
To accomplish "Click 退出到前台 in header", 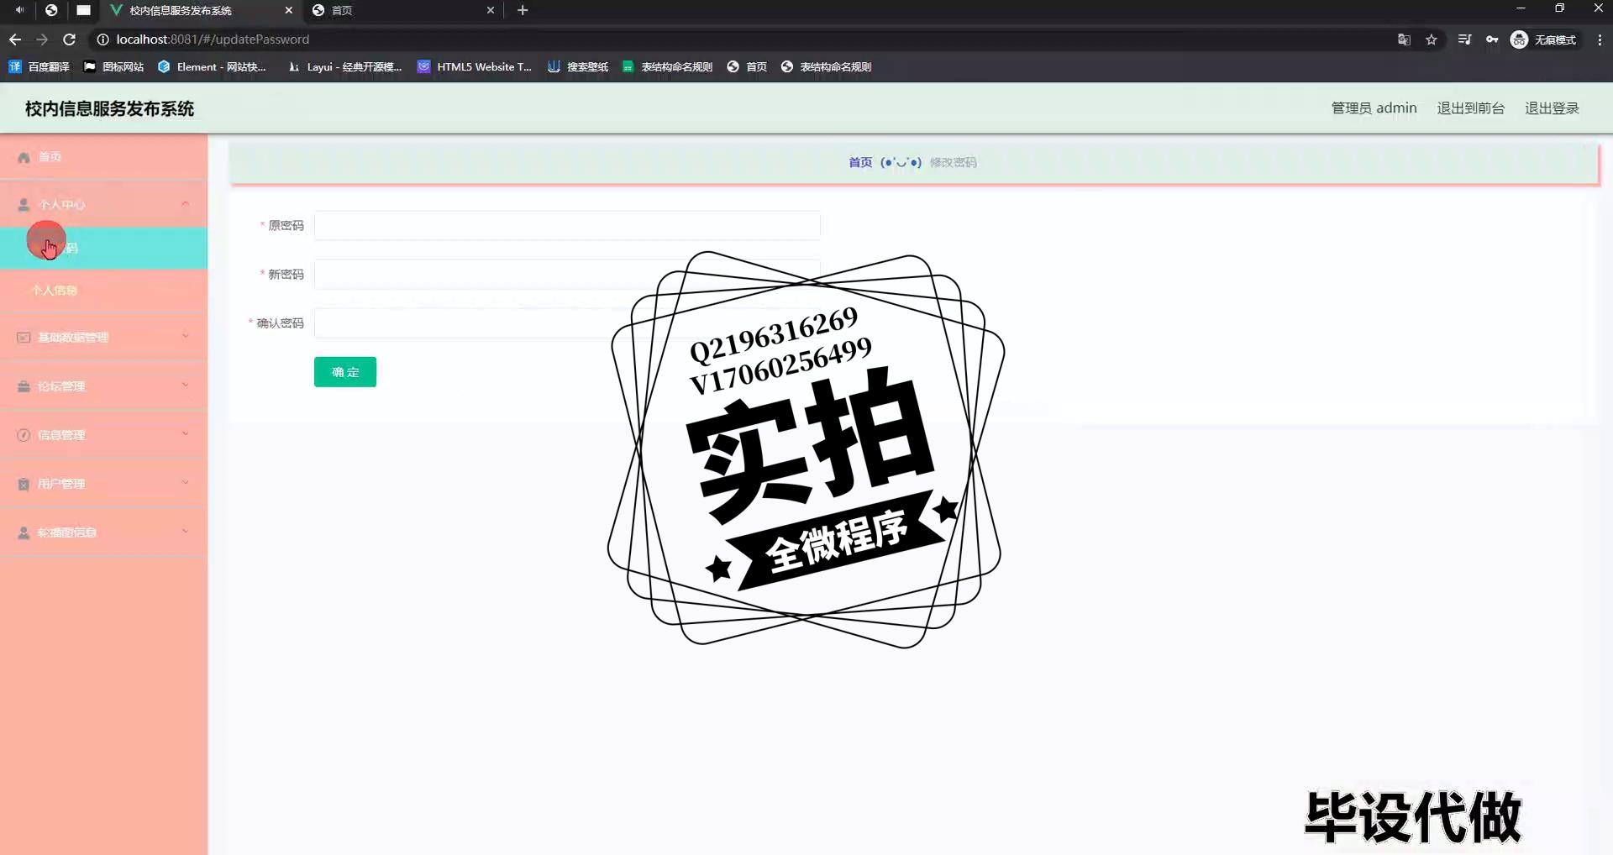I will (x=1470, y=108).
